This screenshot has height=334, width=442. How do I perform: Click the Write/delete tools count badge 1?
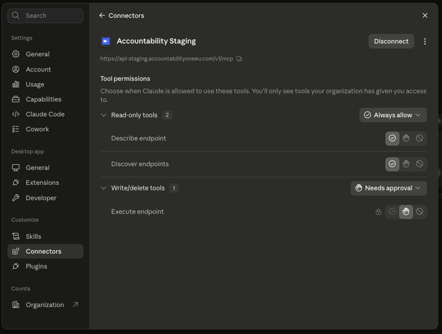[x=174, y=188]
